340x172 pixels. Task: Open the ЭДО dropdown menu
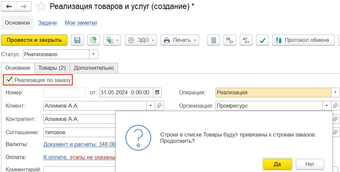[141, 40]
